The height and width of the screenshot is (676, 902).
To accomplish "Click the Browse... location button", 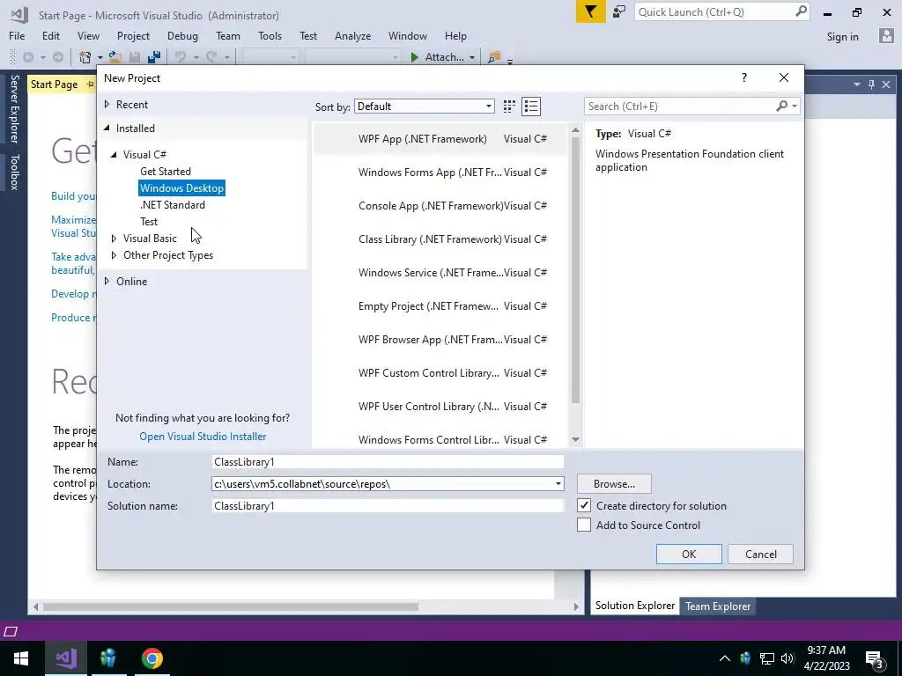I will (614, 484).
